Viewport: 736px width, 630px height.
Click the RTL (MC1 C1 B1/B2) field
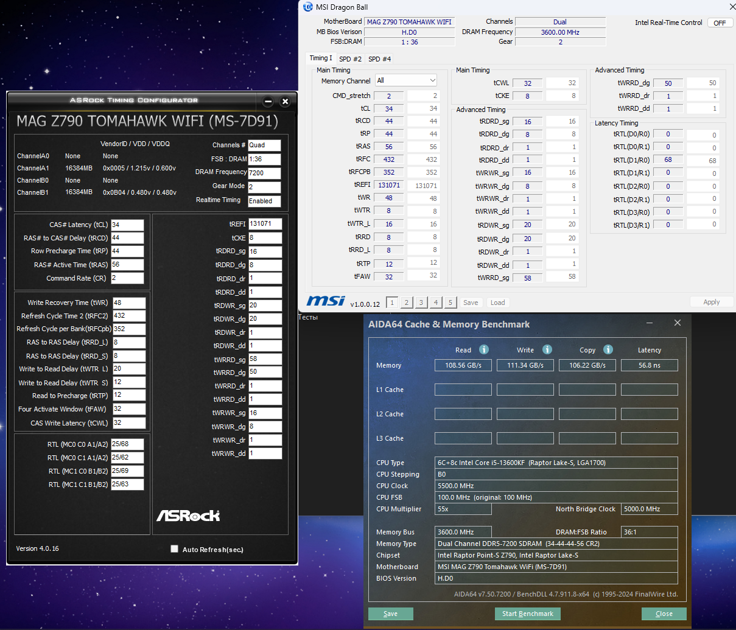click(x=127, y=485)
